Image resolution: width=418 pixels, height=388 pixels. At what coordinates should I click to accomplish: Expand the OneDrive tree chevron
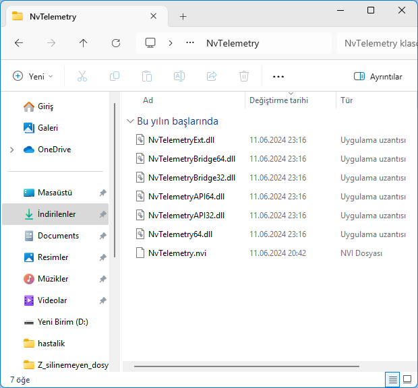(11, 150)
